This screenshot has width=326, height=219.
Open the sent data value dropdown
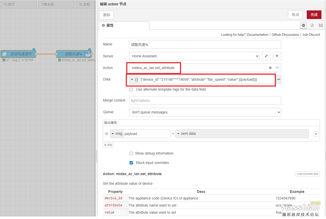coord(242,134)
